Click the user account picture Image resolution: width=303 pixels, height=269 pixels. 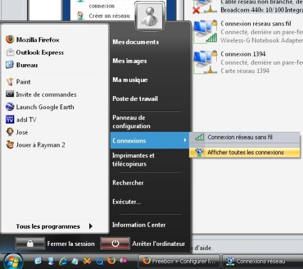[x=150, y=16]
